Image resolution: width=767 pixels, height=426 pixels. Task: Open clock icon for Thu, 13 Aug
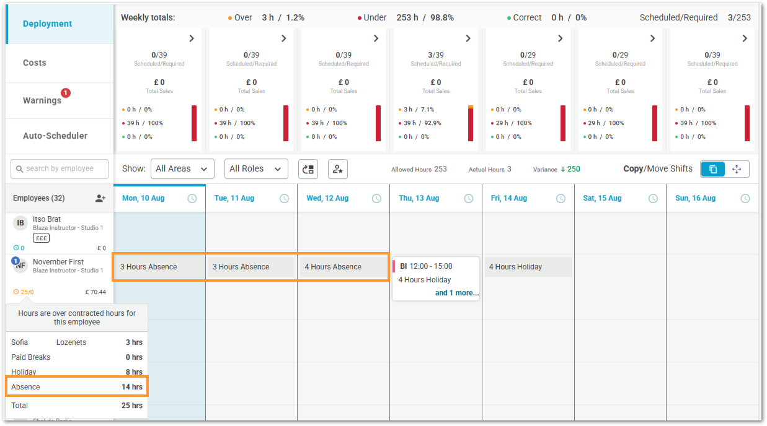coord(469,198)
